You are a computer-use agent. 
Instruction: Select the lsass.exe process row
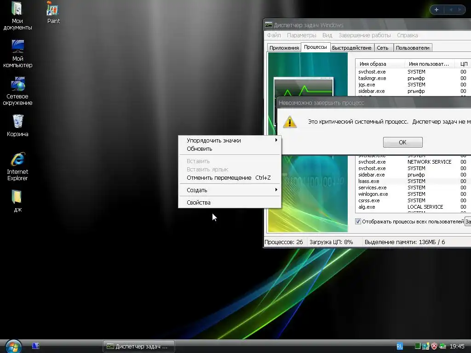414,181
